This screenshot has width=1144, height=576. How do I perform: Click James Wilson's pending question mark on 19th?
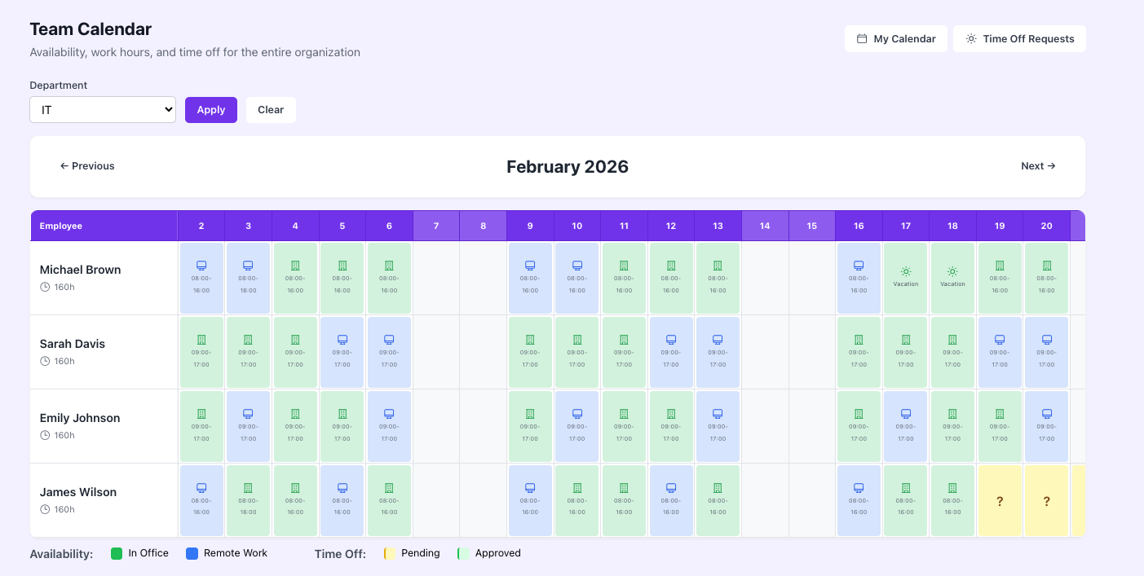(x=1000, y=502)
